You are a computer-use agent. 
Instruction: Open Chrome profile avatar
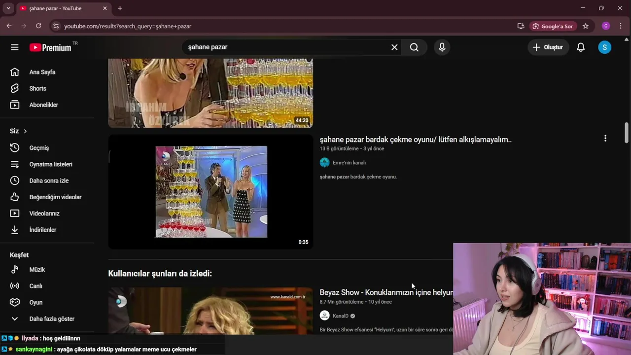coord(606,26)
